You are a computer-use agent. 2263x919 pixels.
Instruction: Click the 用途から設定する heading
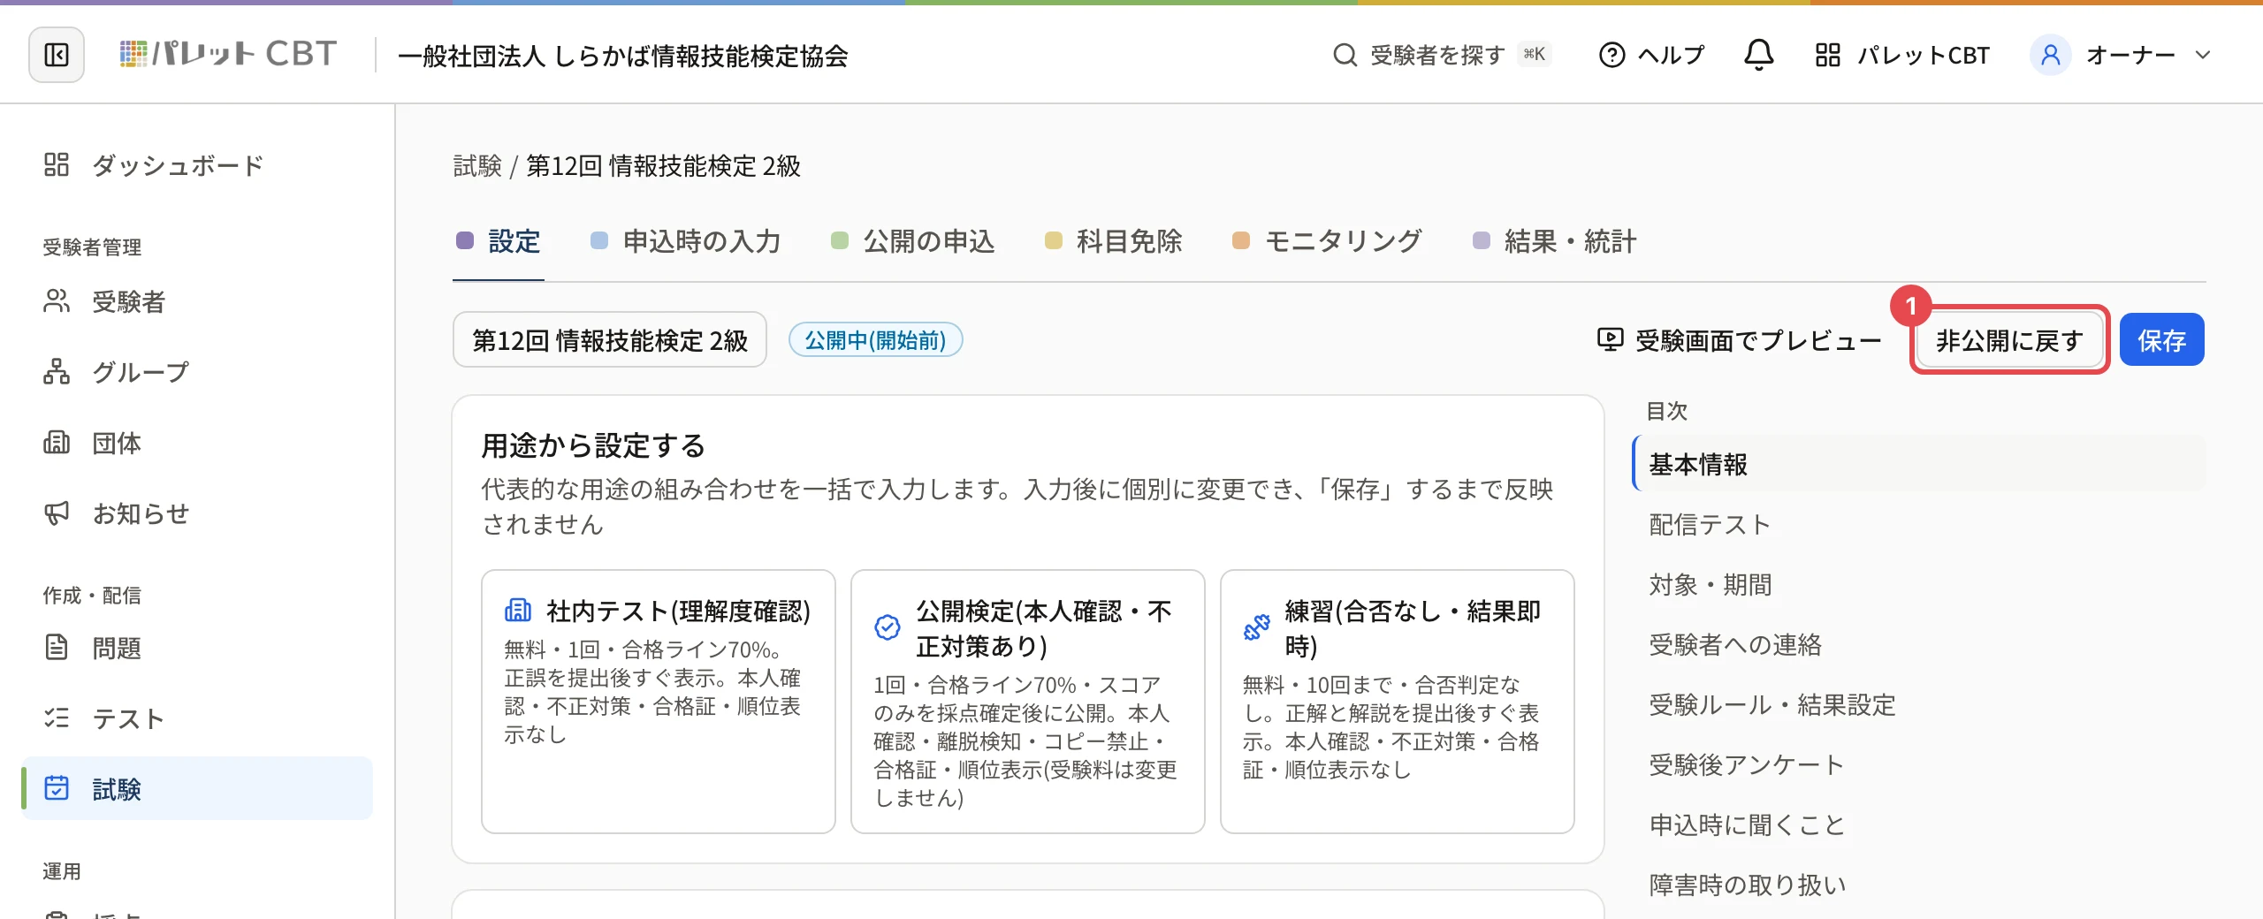pos(593,445)
